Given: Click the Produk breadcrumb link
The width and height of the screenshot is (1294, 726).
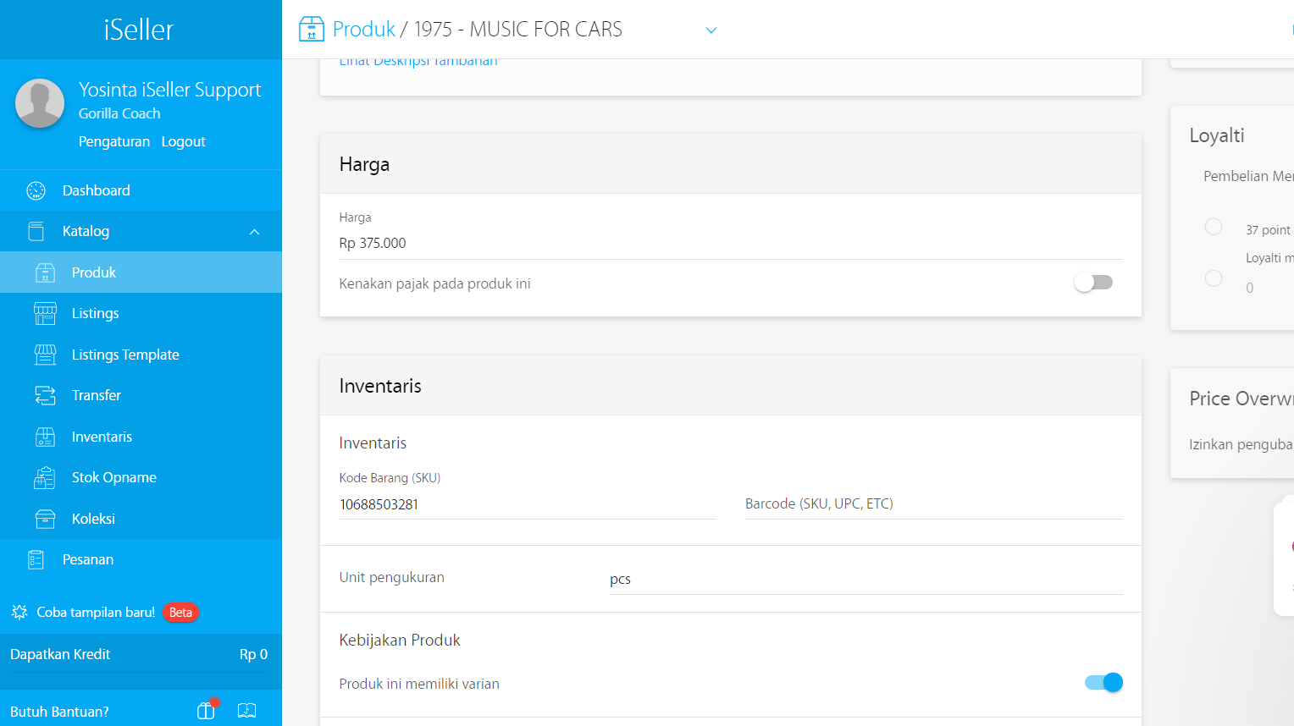Looking at the screenshot, I should [363, 30].
